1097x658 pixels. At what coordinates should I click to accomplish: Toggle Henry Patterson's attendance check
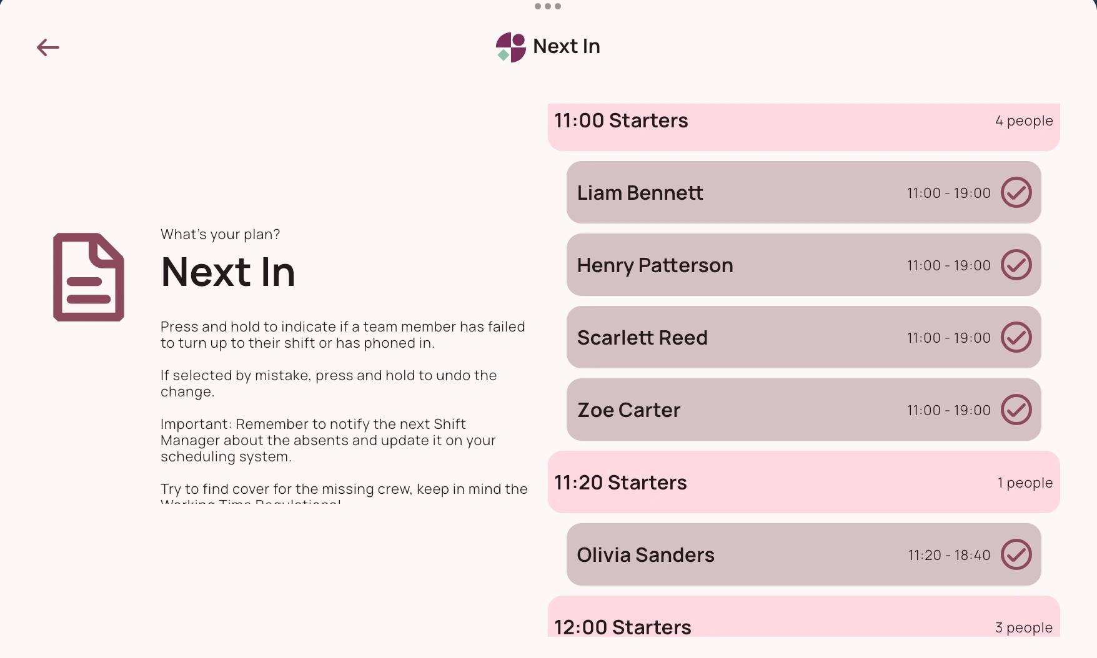[1016, 265]
